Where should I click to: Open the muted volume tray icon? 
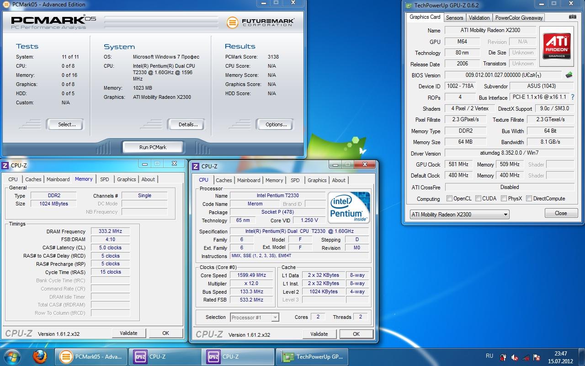point(515,357)
